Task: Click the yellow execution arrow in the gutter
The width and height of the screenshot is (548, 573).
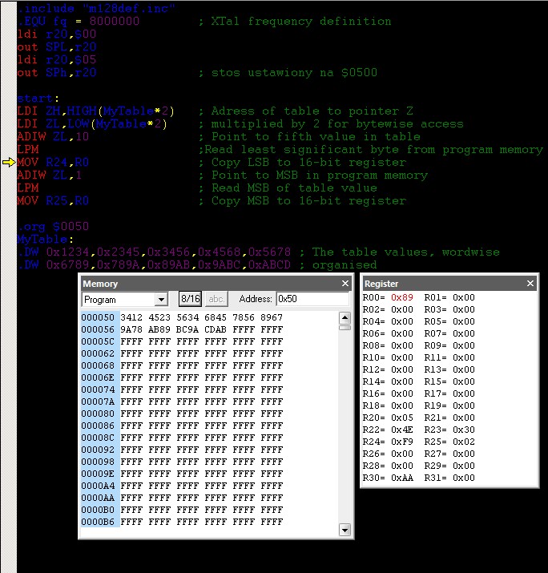Action: [8, 162]
